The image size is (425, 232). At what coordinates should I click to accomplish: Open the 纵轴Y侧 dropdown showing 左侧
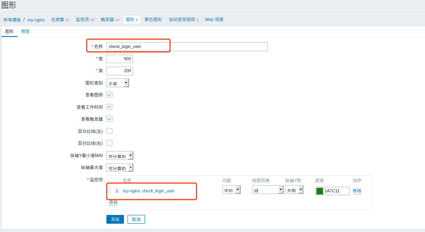coord(294,190)
